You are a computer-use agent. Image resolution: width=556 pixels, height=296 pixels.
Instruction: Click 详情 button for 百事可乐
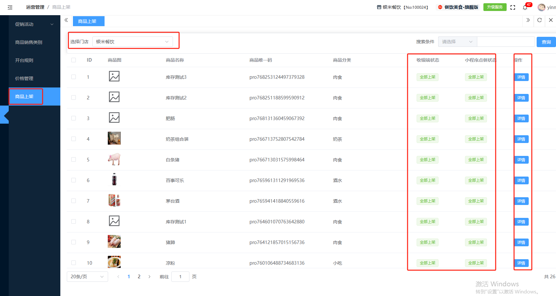(521, 180)
